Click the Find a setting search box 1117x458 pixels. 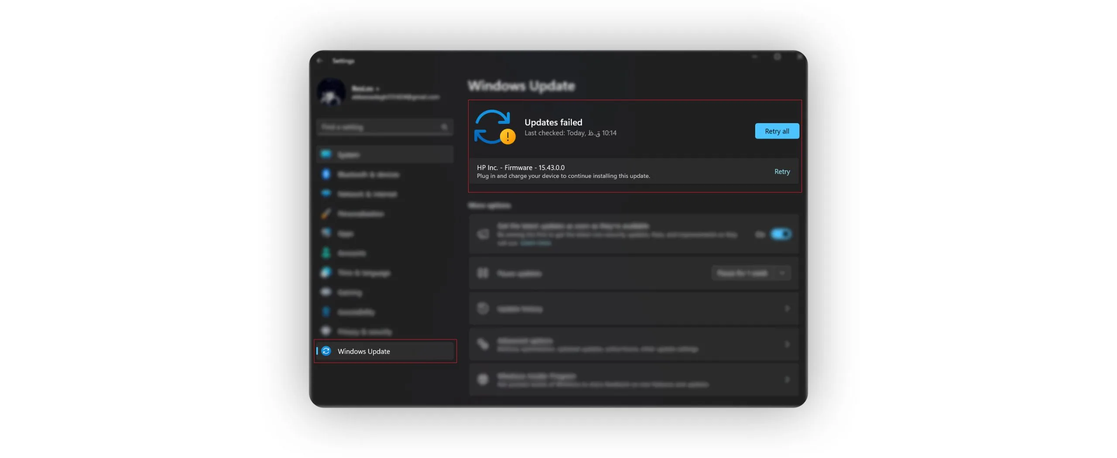click(x=380, y=127)
